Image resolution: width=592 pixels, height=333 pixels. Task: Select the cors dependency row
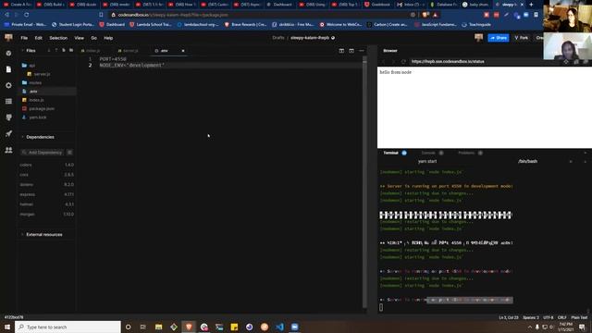47,175
